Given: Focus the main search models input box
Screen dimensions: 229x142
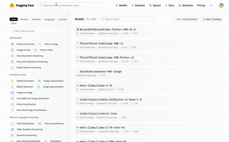Looking at the screenshot, I should pos(71,5).
